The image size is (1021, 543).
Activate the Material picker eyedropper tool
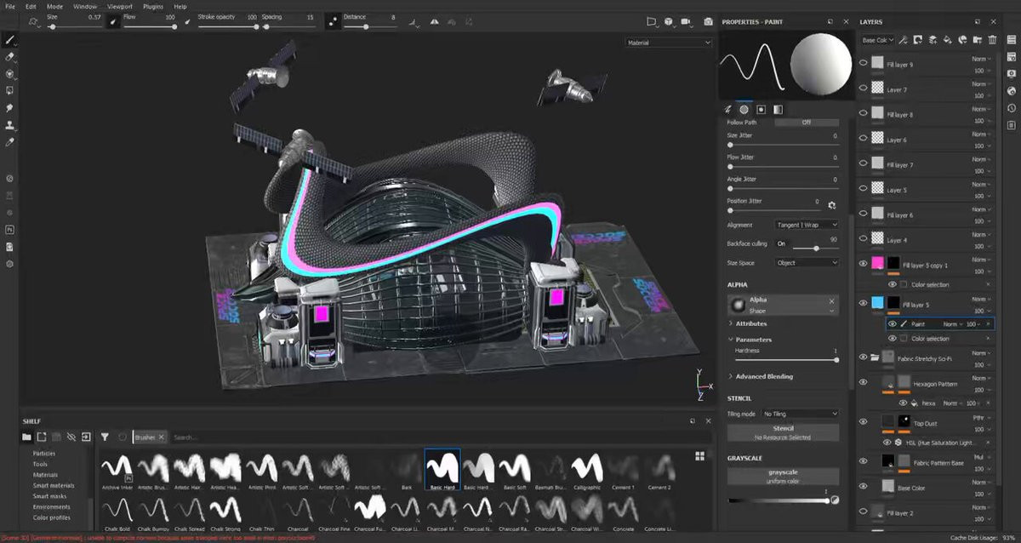10,142
